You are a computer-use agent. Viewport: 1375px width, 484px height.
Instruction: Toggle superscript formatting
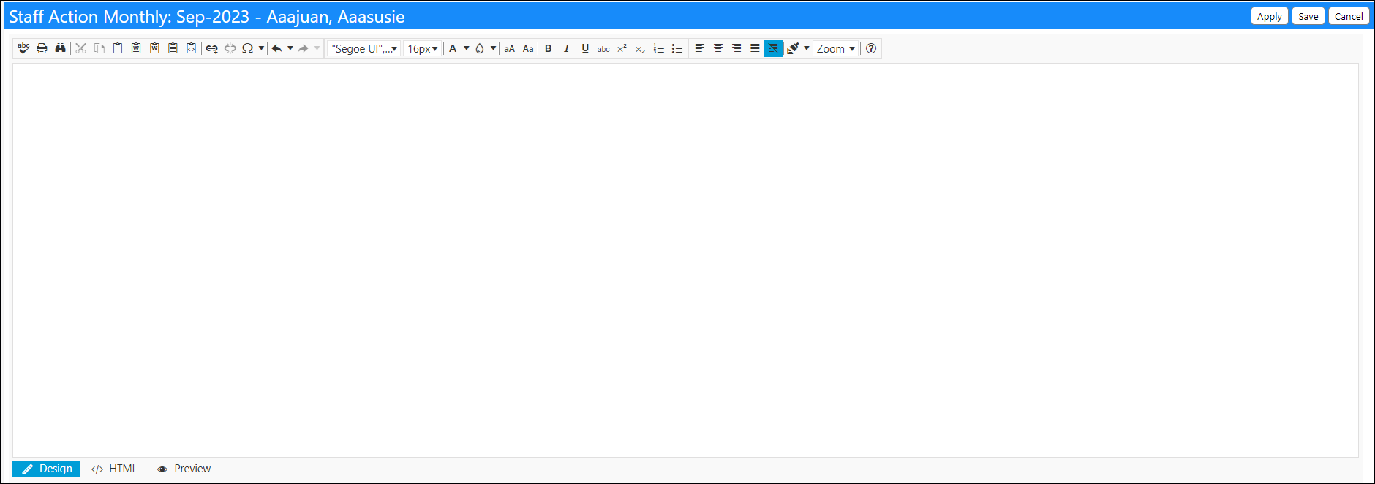(x=622, y=48)
